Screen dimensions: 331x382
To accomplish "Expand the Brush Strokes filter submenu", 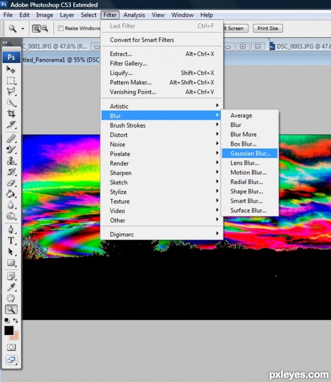I will pos(162,125).
